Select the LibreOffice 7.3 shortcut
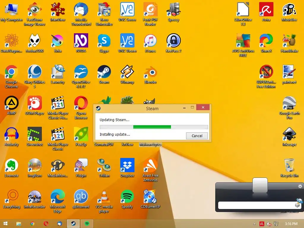Viewport: 304px width, 228px height. click(243, 14)
